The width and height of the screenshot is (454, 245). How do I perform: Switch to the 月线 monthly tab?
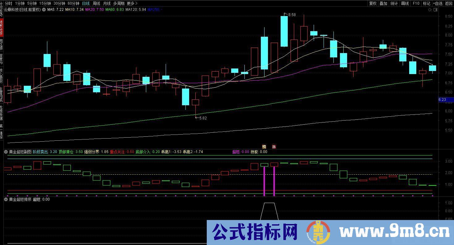[107, 3]
